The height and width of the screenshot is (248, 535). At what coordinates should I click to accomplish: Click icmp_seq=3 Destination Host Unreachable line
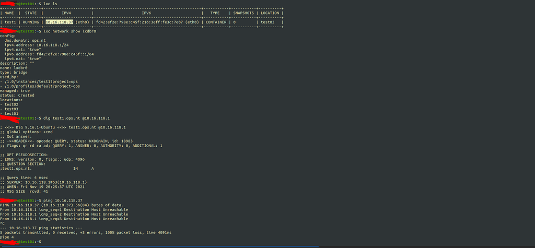pos(64,219)
